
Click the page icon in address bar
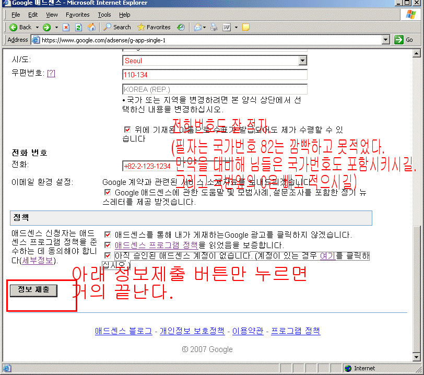coord(36,40)
